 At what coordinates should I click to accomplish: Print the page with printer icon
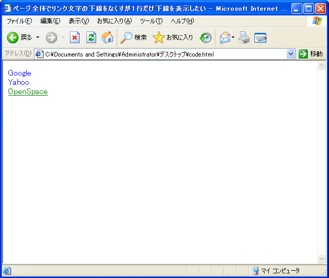click(244, 38)
